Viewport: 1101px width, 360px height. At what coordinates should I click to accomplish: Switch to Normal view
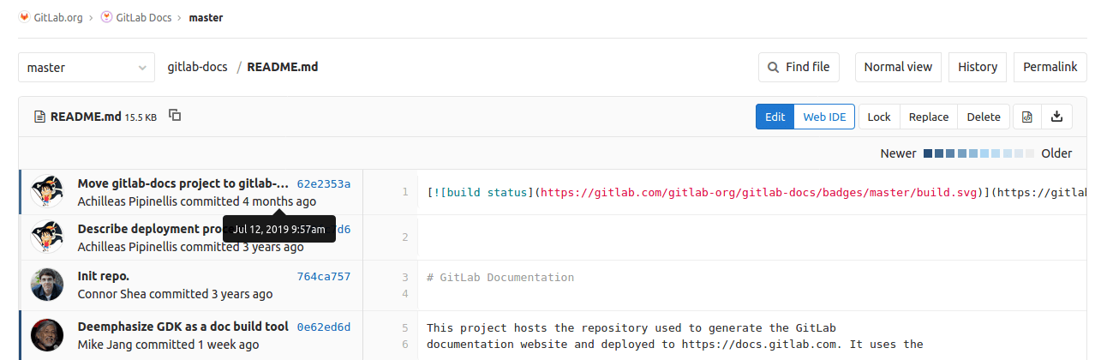click(x=898, y=67)
